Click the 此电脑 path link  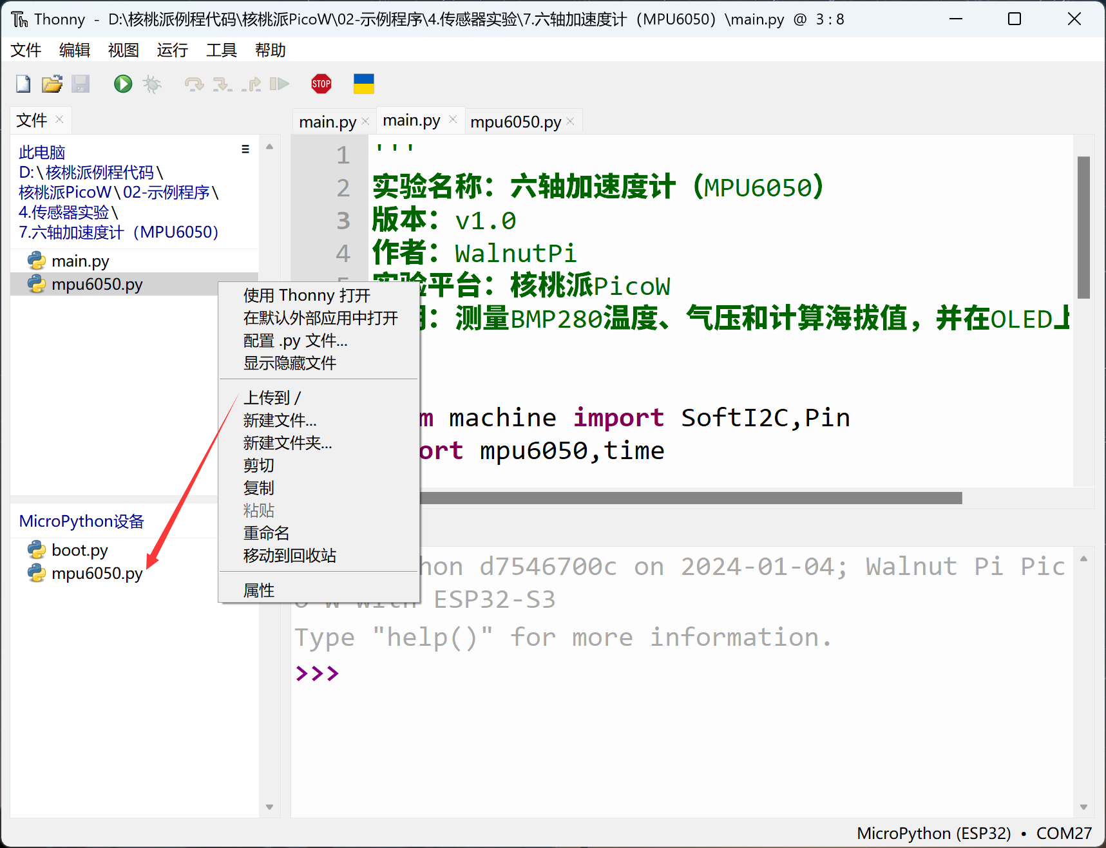click(x=42, y=153)
